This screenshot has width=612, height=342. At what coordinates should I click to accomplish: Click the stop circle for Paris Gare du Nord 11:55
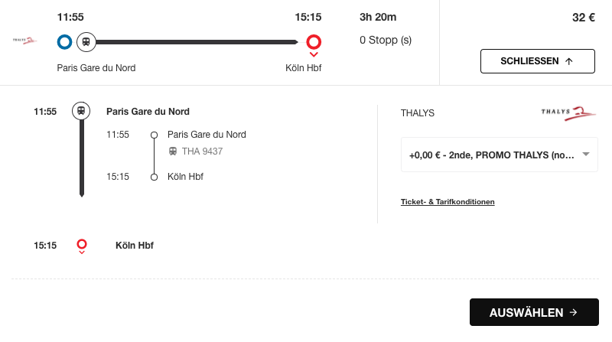(x=155, y=135)
